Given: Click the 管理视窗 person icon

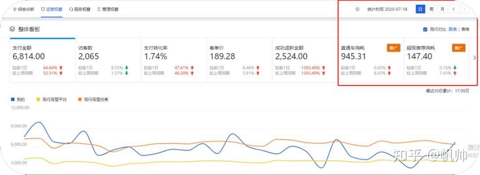Looking at the screenshot, I should coord(99,9).
